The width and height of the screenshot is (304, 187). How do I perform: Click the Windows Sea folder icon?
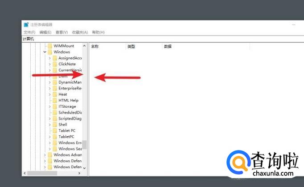(55, 149)
